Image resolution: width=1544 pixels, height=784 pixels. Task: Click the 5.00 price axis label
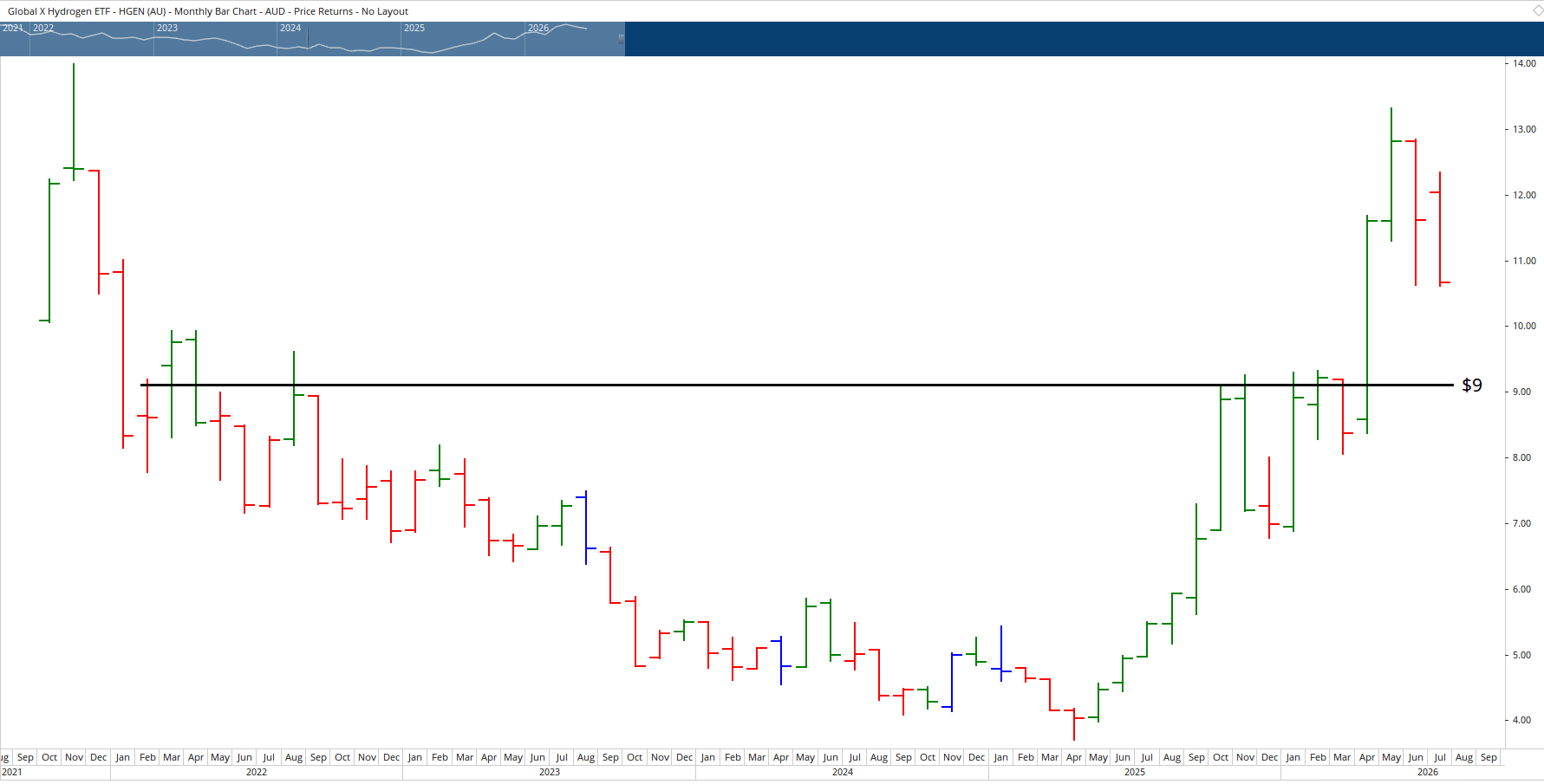click(1521, 655)
